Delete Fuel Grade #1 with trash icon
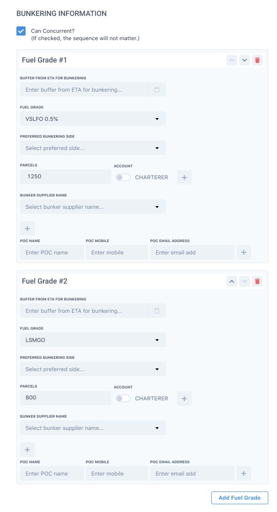 257,60
